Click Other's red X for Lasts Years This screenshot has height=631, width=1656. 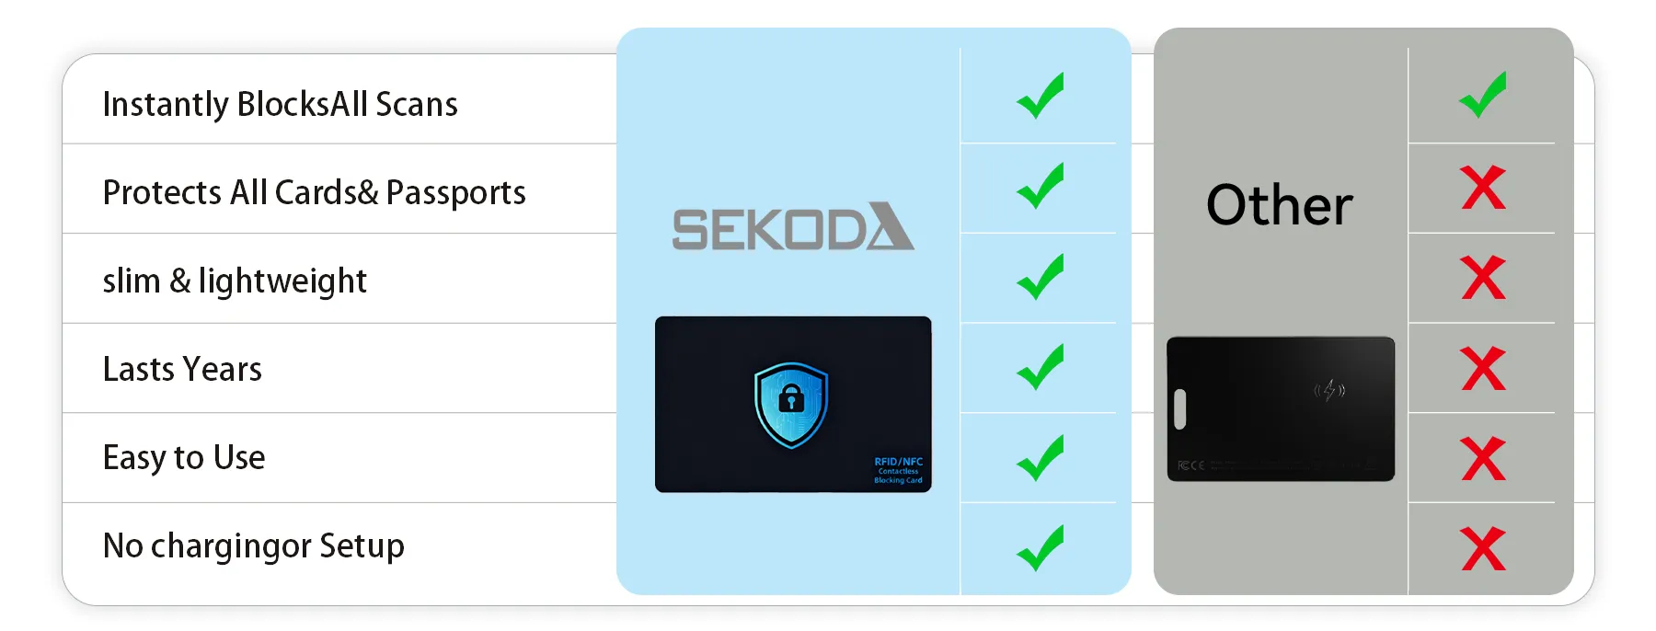1483,368
